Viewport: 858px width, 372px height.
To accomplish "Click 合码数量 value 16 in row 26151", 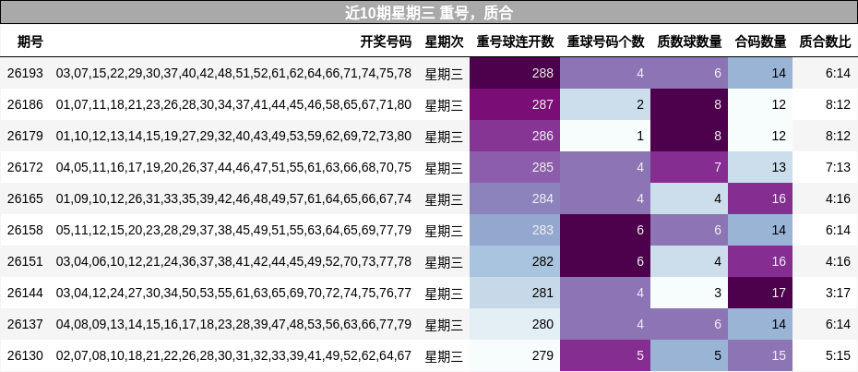I will pos(760,261).
